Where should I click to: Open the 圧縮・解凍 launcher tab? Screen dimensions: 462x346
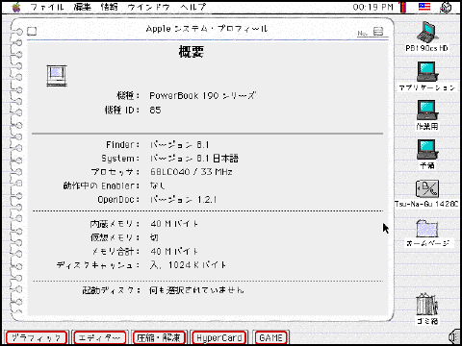(159, 337)
